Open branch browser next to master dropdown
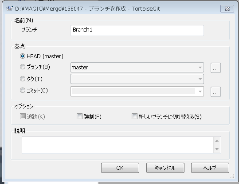The image size is (239, 184). (x=215, y=68)
